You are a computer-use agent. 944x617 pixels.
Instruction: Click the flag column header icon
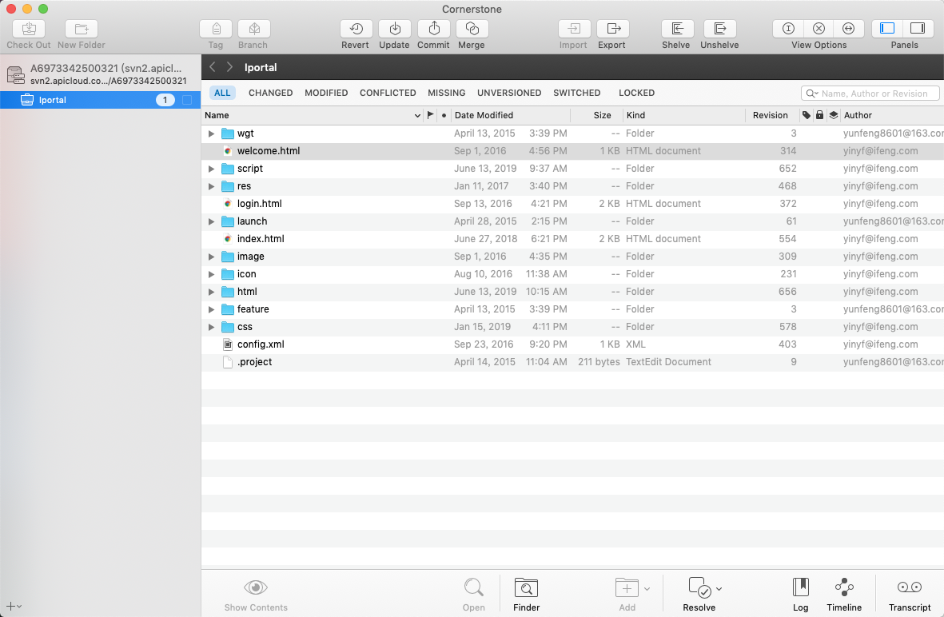point(431,115)
